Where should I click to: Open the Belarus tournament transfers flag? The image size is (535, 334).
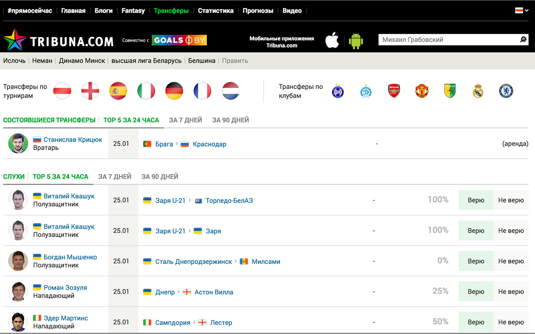coord(62,91)
